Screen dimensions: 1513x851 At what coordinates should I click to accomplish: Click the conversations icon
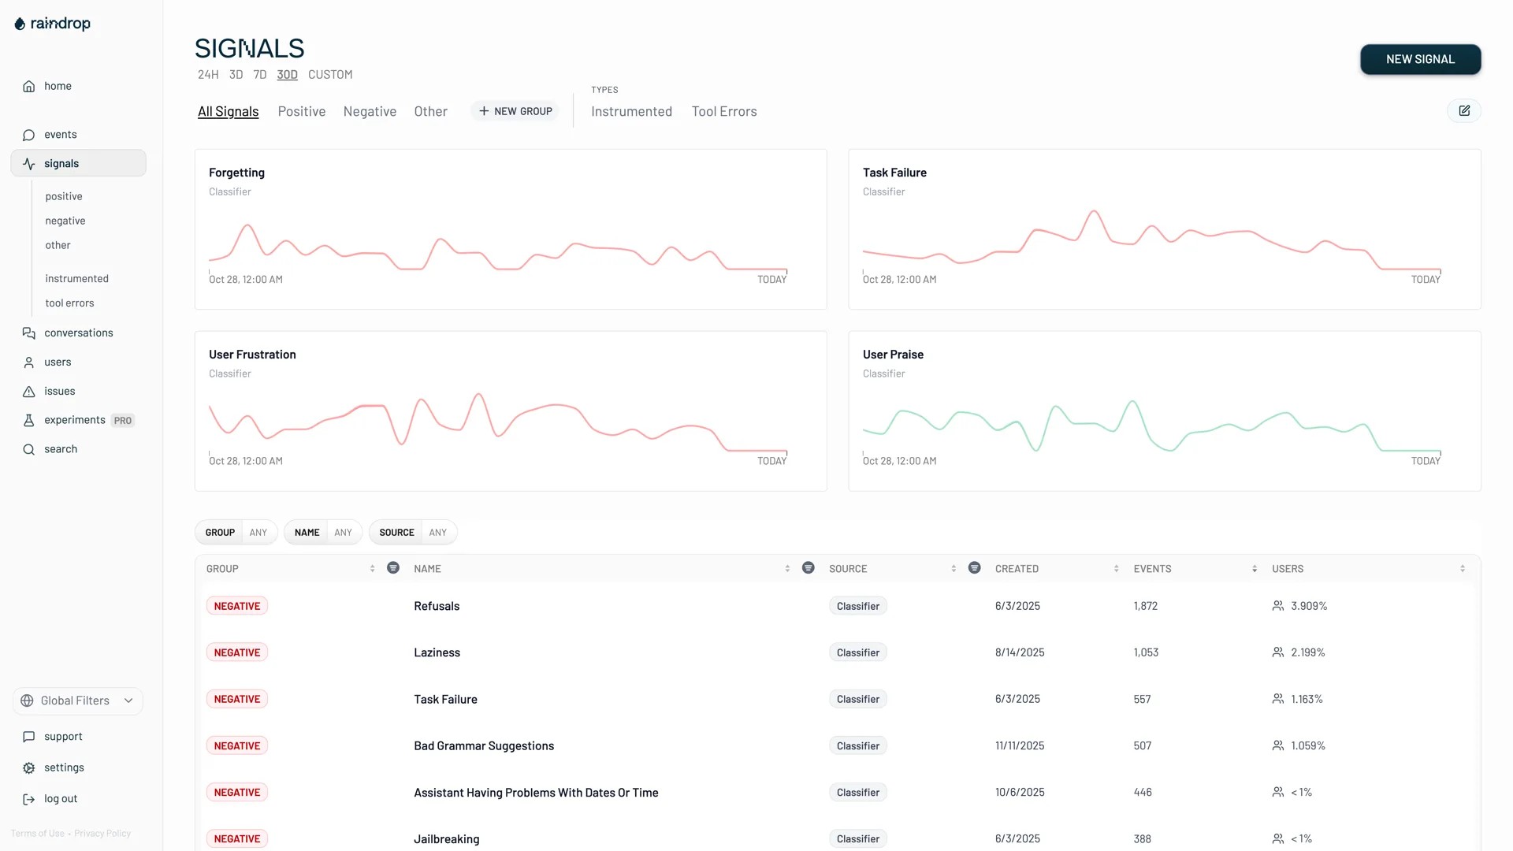coord(29,333)
